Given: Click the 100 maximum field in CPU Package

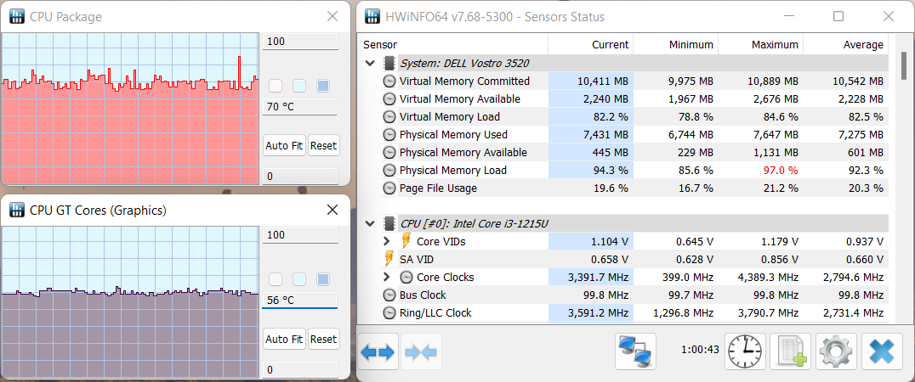Looking at the screenshot, I should [x=299, y=42].
